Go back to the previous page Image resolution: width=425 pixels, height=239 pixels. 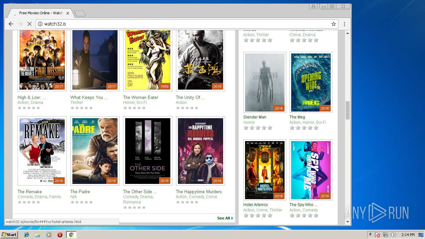[11, 24]
